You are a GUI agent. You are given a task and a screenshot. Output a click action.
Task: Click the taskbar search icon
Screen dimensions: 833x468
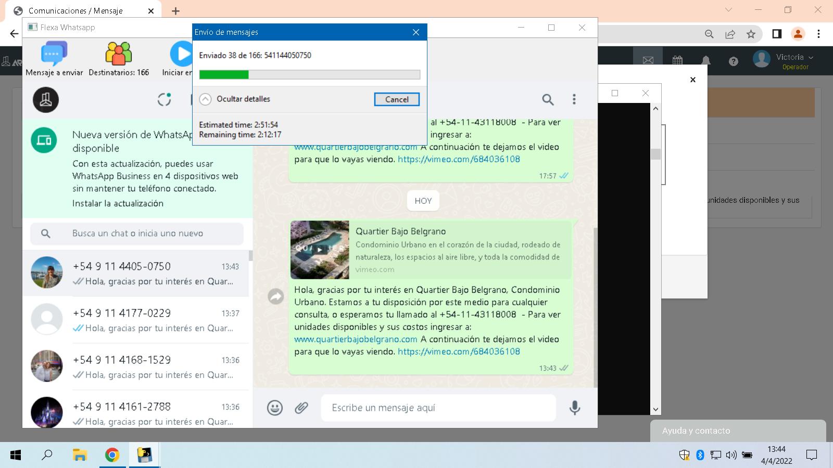tap(47, 455)
